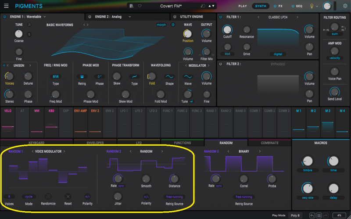Click the Random 2 Rate knob
Screen dimensions: 351x219
[118, 179]
